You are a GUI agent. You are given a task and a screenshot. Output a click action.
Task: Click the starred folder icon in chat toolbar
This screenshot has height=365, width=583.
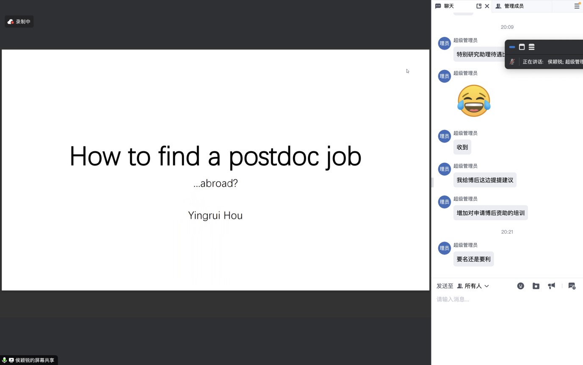(536, 286)
